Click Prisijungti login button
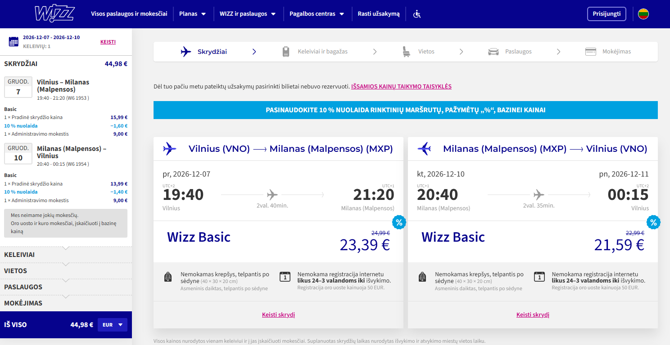The width and height of the screenshot is (670, 345). pos(607,14)
